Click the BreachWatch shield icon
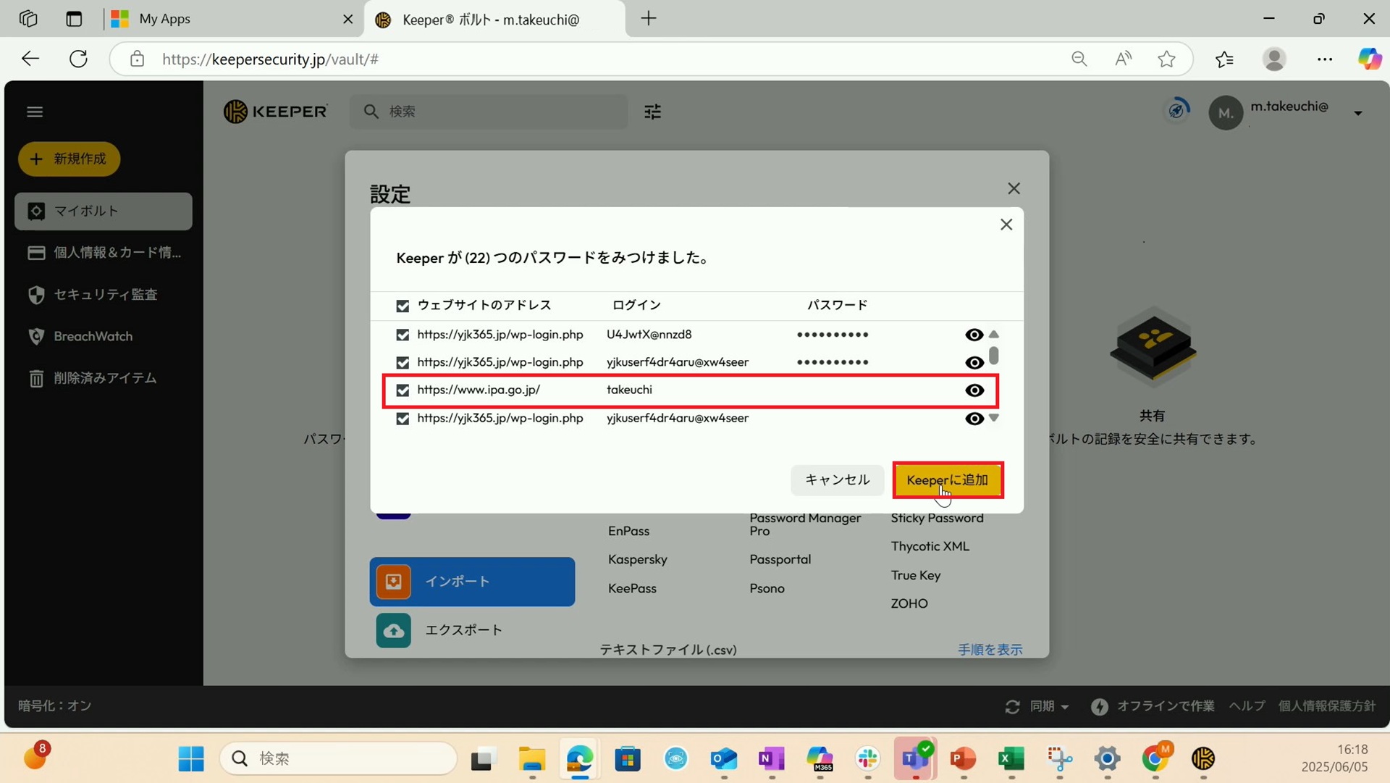 (x=36, y=336)
